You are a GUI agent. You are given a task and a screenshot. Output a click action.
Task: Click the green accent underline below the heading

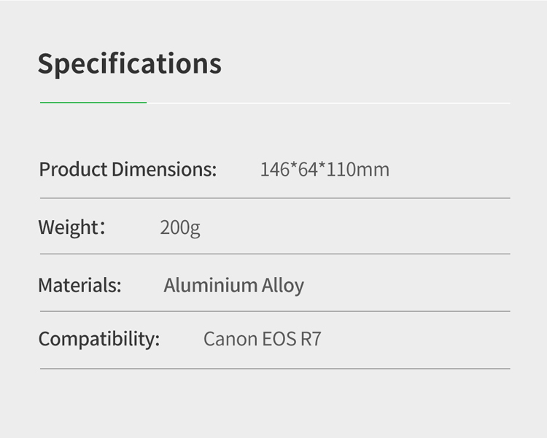[93, 103]
